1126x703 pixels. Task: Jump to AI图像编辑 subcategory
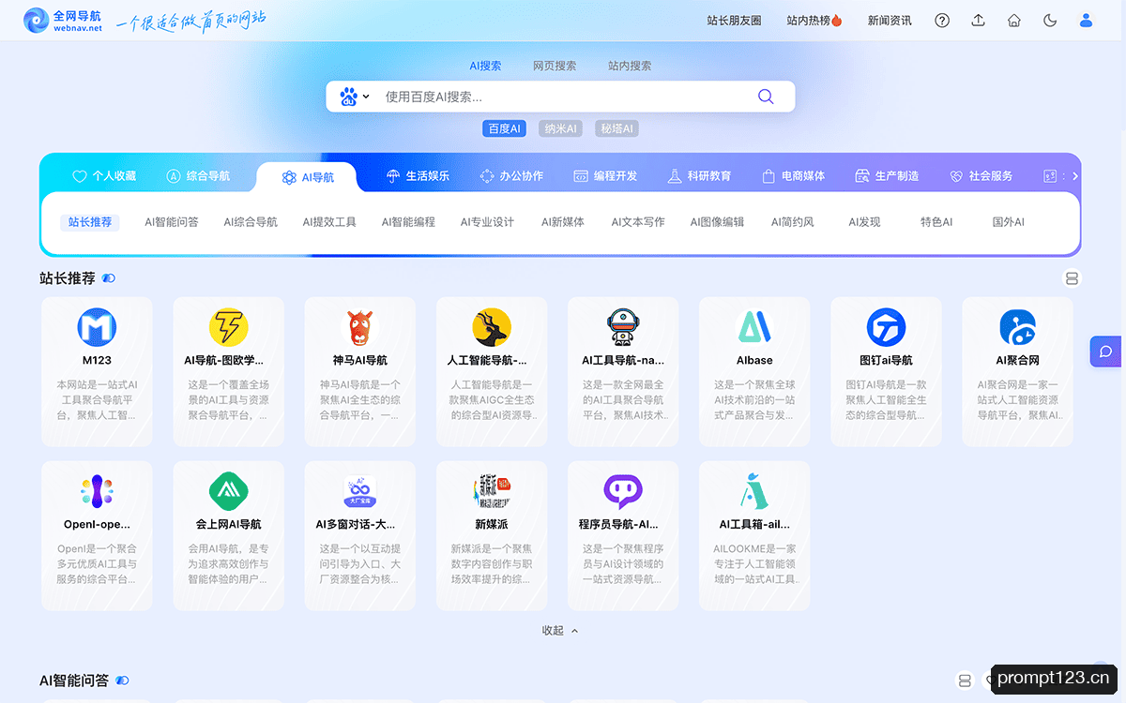[717, 222]
